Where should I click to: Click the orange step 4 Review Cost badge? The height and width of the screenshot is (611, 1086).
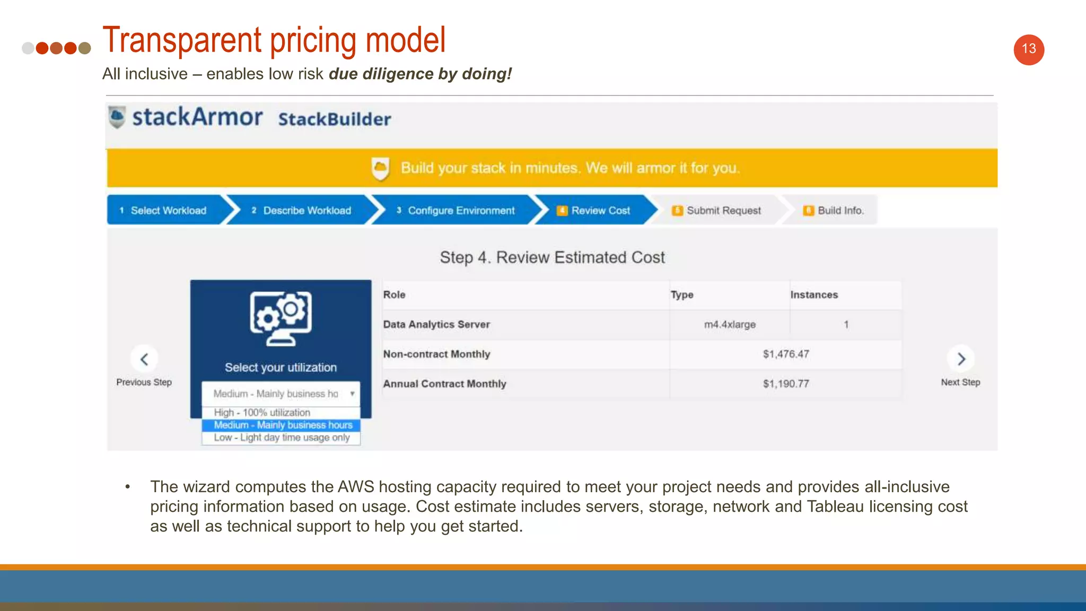pyautogui.click(x=562, y=211)
